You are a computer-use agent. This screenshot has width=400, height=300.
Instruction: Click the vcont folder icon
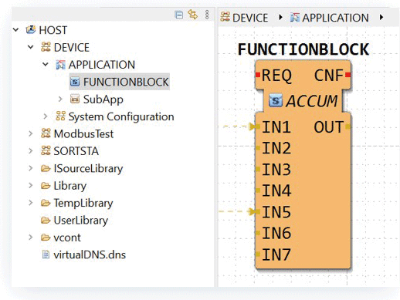[46, 238]
